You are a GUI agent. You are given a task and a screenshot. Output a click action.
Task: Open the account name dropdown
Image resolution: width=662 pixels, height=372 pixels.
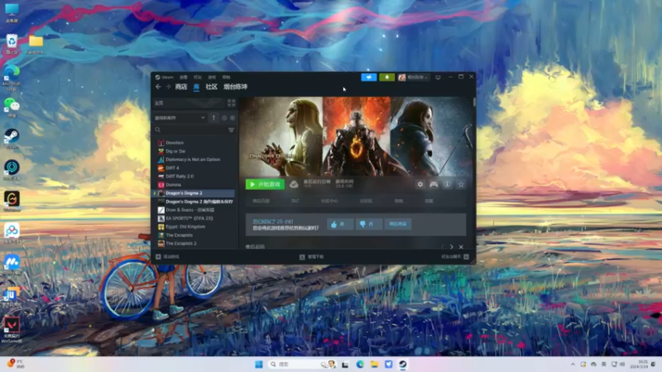click(x=413, y=77)
